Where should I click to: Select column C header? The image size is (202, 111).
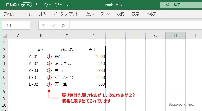click(x=67, y=36)
